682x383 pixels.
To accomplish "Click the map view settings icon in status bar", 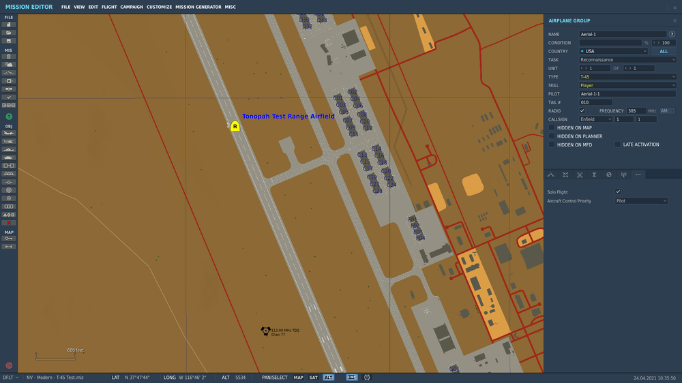I will coord(367,378).
